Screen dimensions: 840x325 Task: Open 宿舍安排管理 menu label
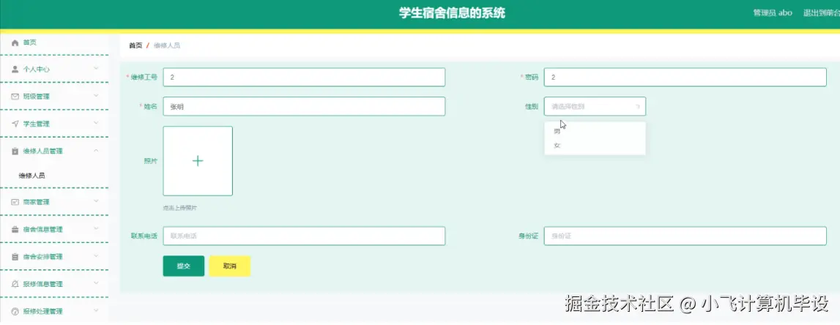point(43,256)
